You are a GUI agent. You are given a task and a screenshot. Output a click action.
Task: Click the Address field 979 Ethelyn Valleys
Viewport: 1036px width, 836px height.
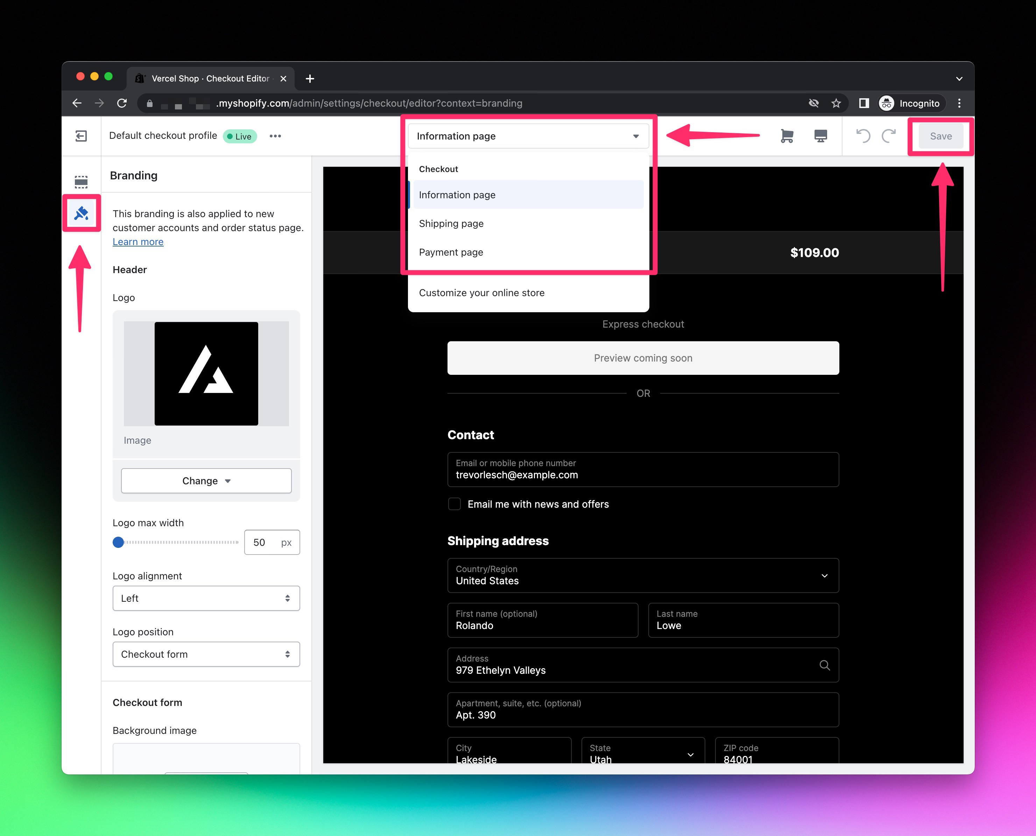point(643,665)
